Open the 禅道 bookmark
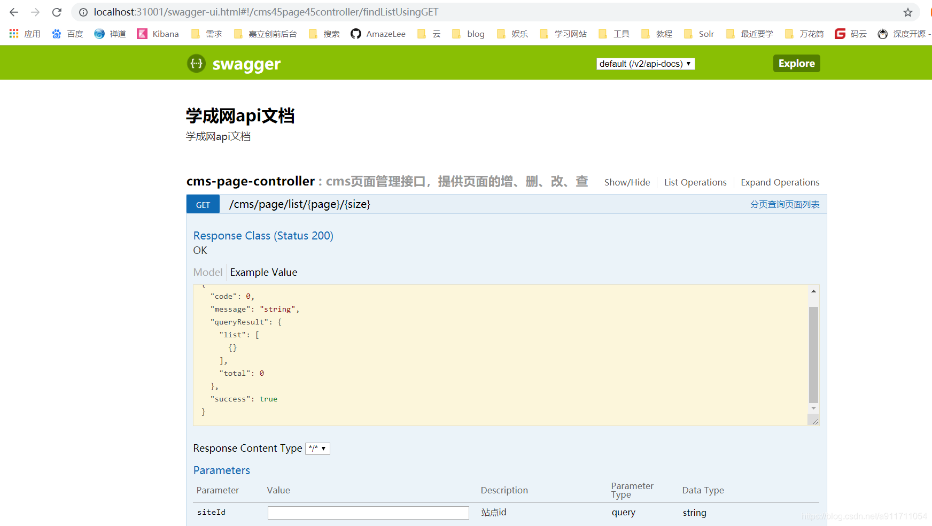 (110, 34)
